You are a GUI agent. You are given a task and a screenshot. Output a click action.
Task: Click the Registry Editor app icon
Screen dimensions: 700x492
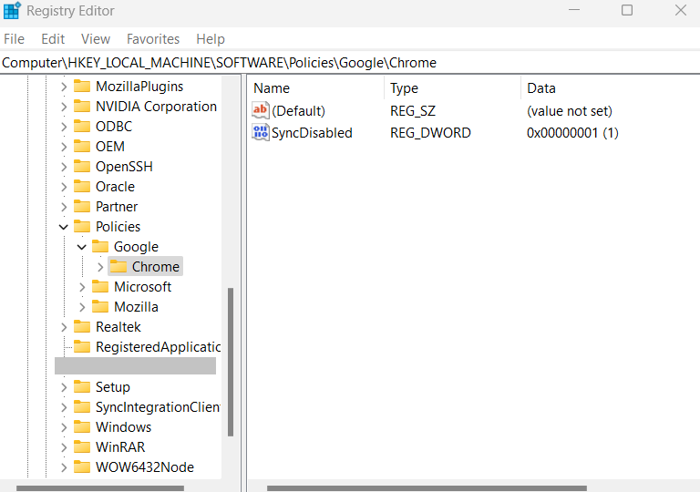(12, 10)
